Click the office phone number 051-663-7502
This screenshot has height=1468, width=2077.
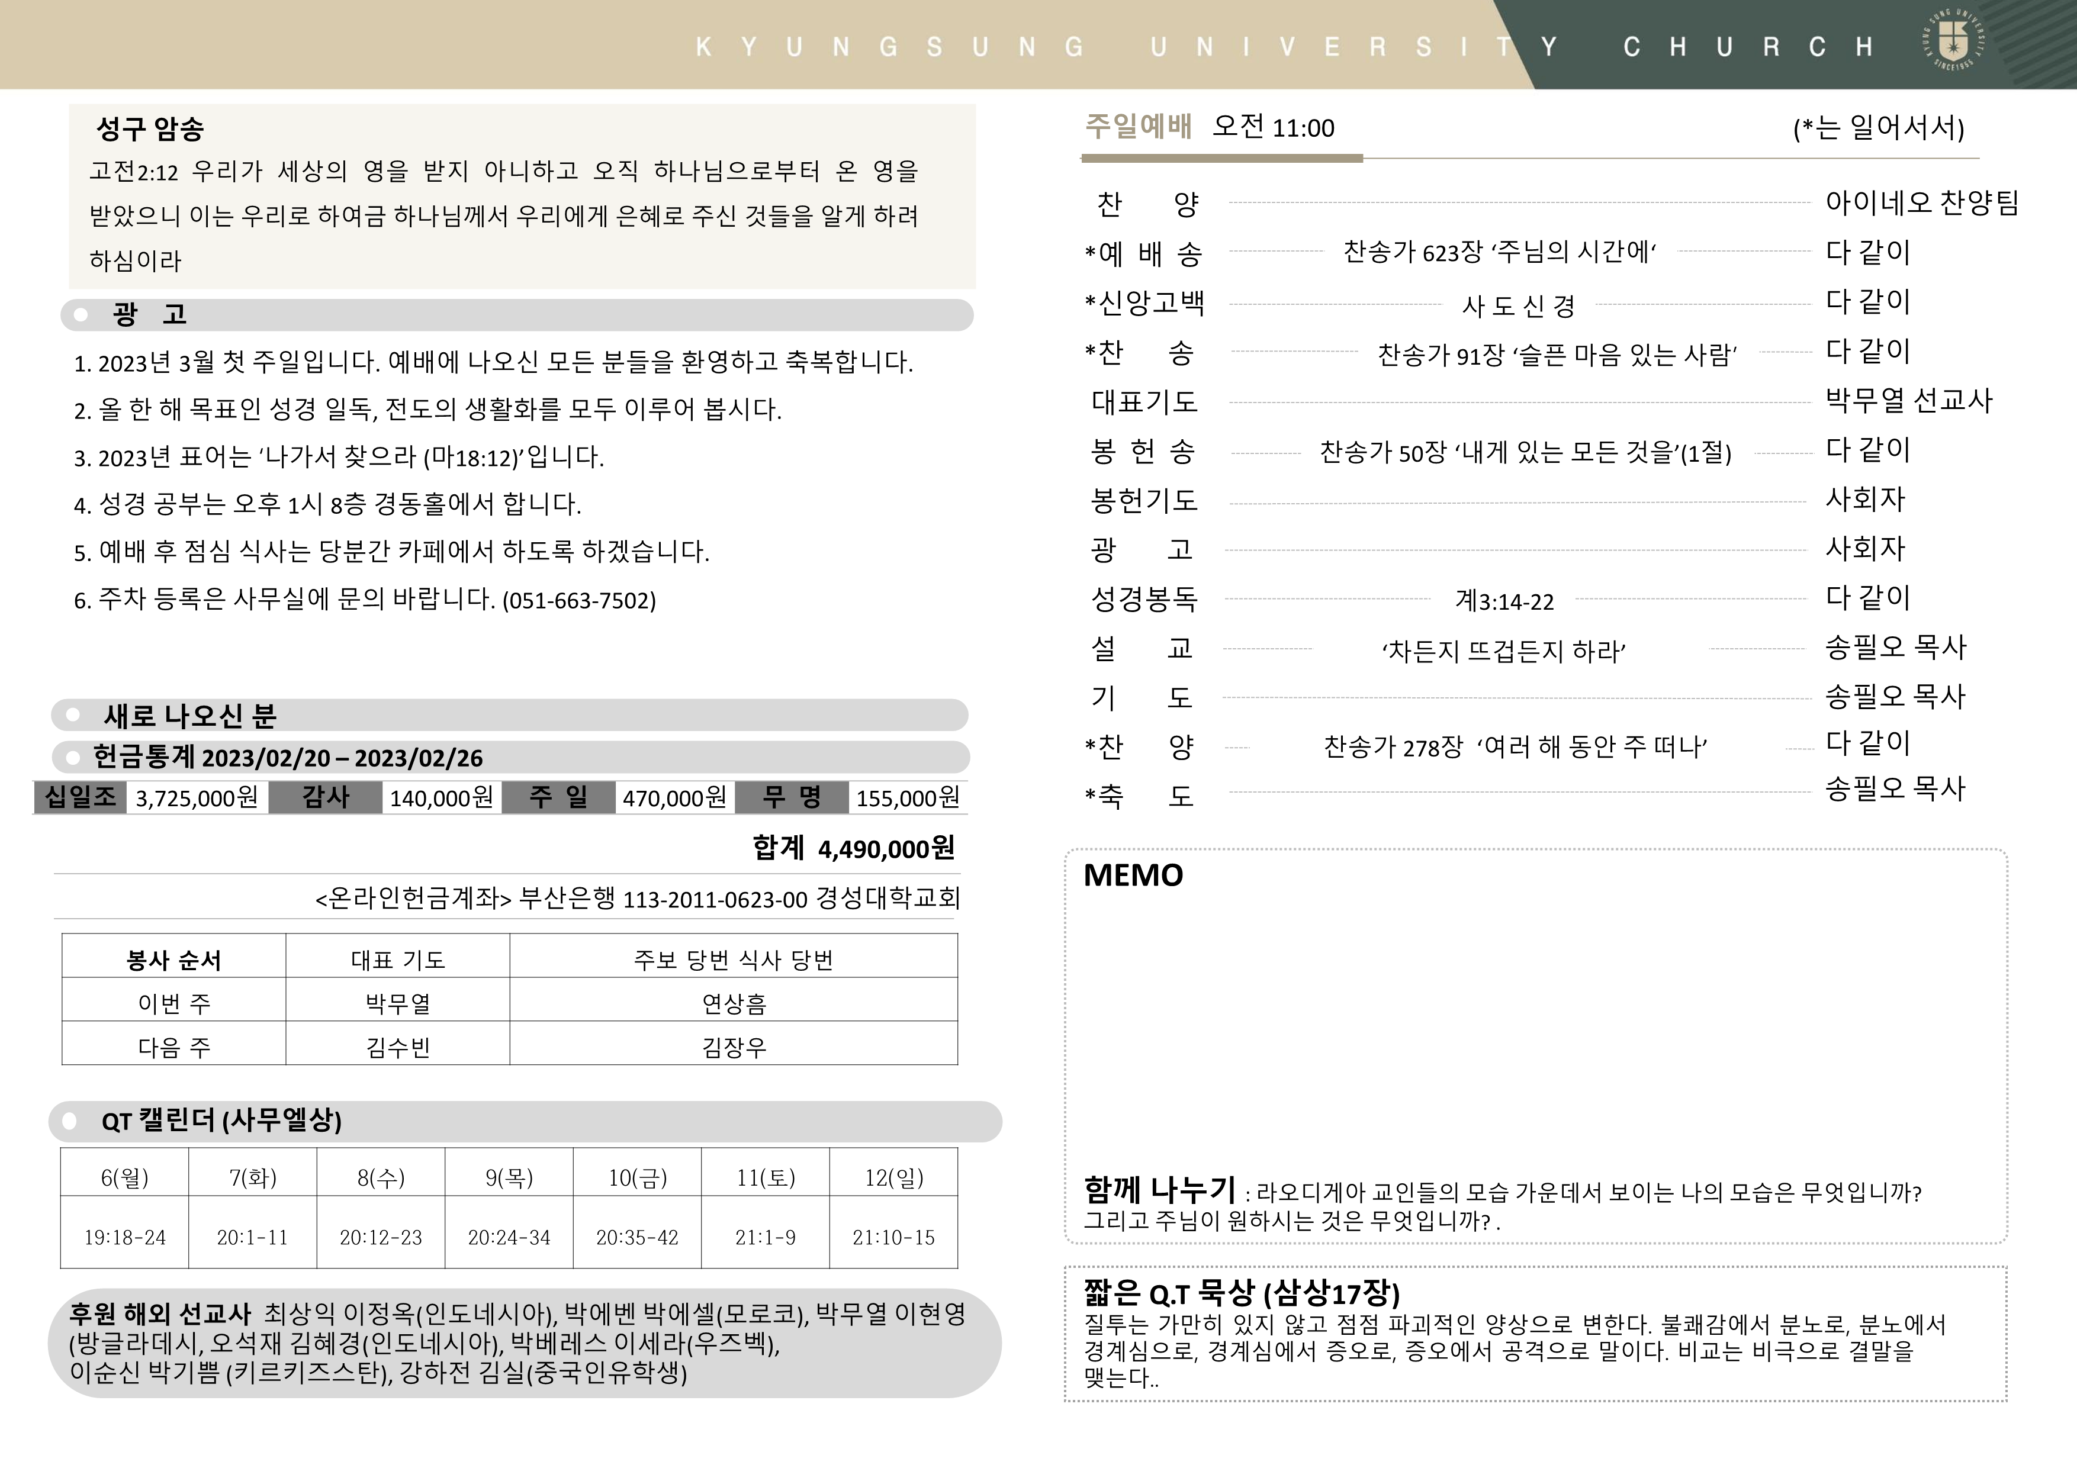point(579,601)
